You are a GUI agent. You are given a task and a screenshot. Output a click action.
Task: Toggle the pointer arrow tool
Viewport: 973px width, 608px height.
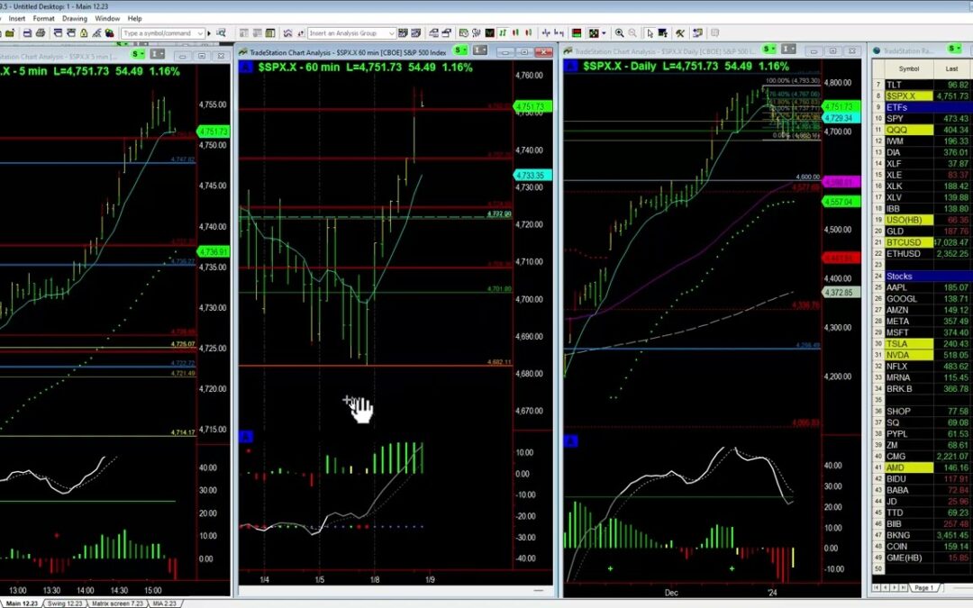point(649,33)
